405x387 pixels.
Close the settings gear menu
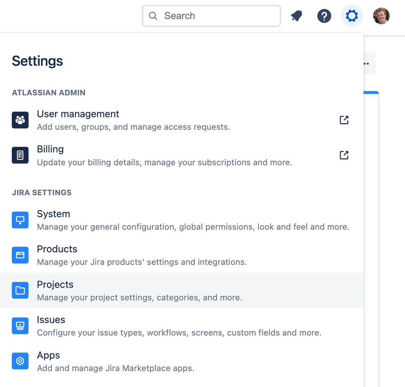352,16
